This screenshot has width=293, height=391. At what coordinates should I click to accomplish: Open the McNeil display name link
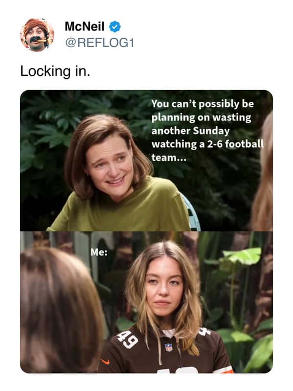[x=85, y=26]
